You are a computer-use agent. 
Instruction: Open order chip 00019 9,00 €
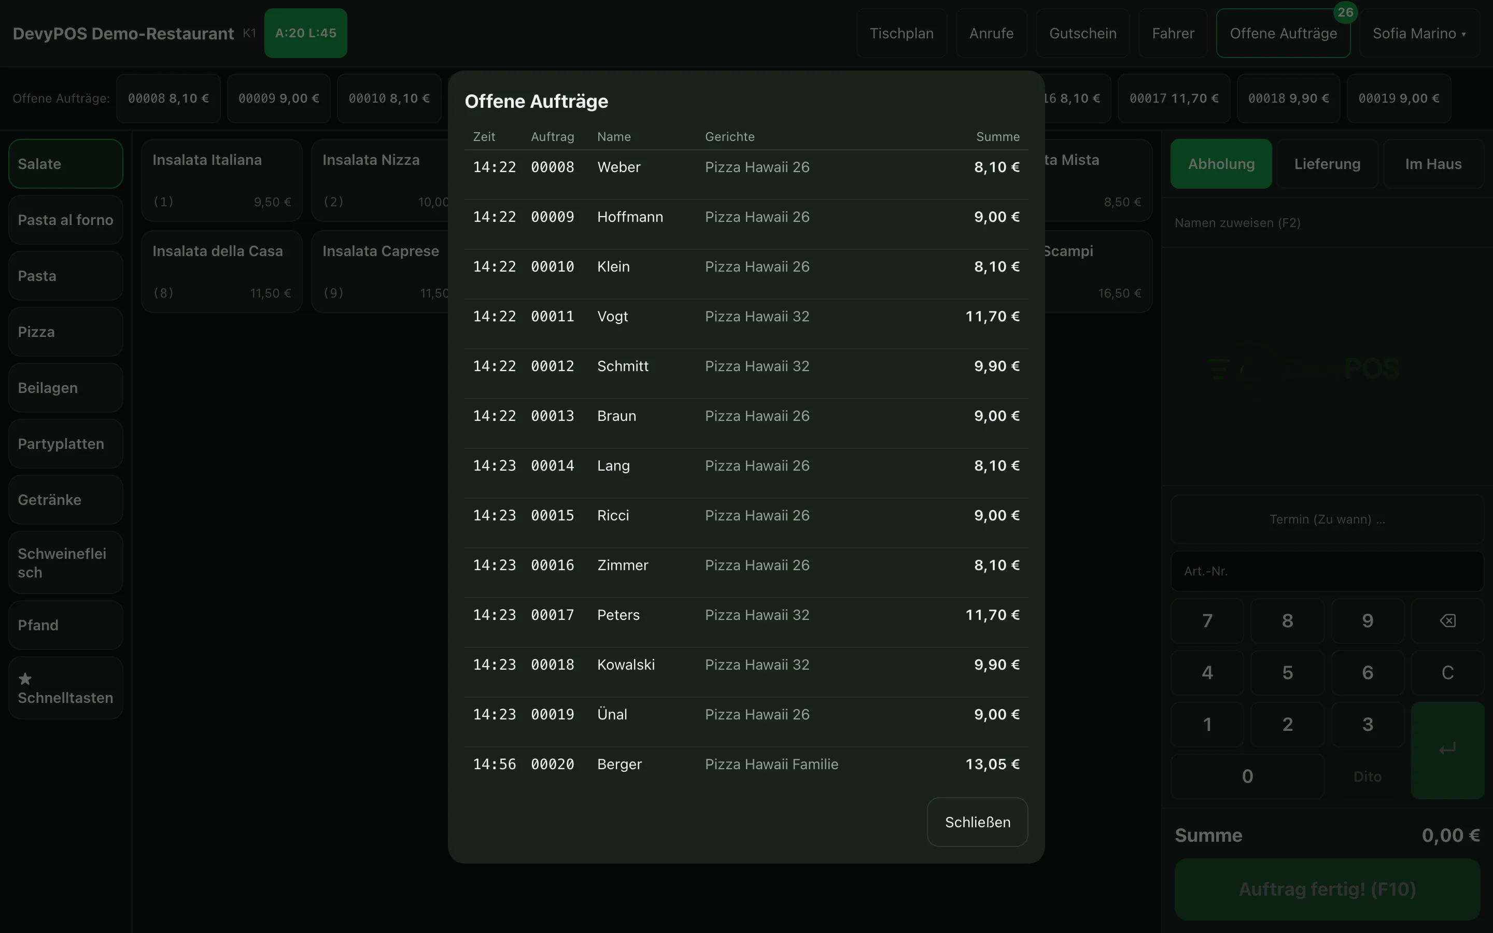coord(1399,98)
